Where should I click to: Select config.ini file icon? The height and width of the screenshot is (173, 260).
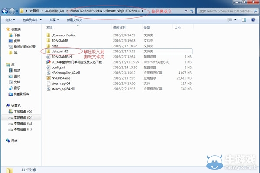tap(48, 67)
